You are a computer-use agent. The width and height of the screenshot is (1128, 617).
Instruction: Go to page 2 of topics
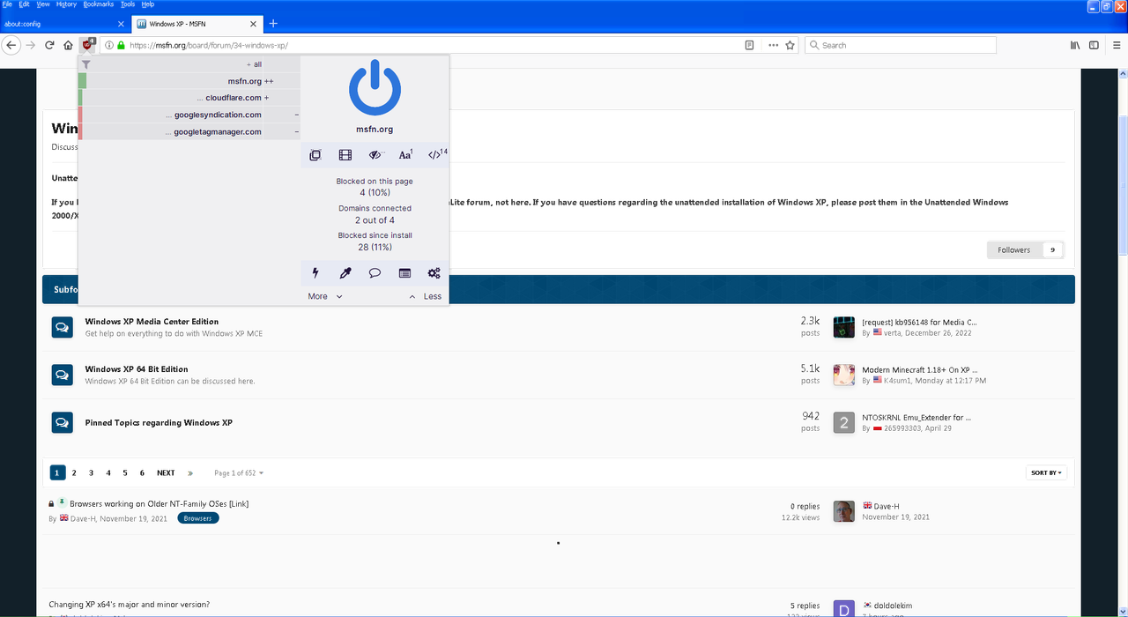tap(74, 473)
